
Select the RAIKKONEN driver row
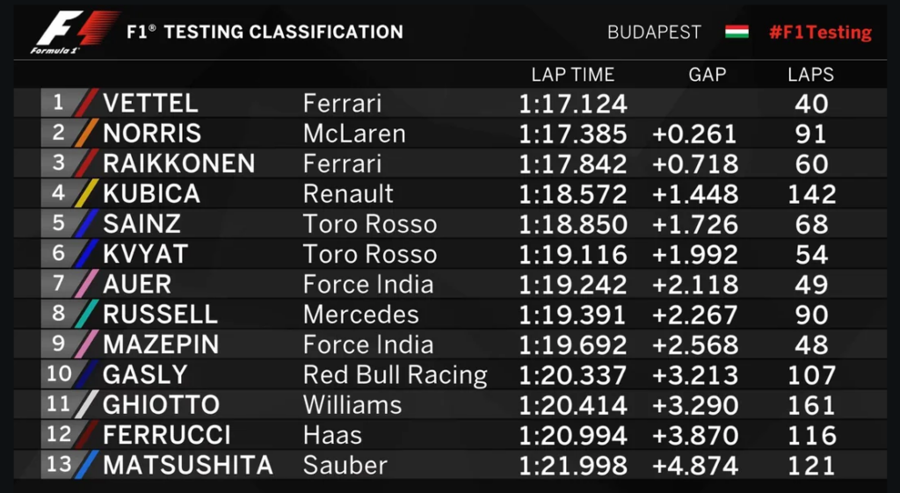tap(450, 163)
